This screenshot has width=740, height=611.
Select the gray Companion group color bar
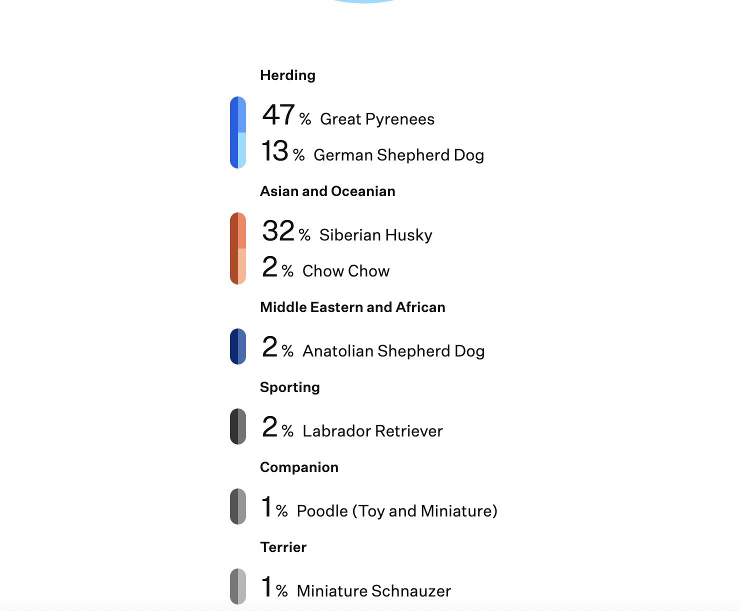tap(238, 506)
